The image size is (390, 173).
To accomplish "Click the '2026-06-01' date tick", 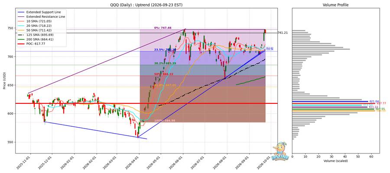I will 176,162.
